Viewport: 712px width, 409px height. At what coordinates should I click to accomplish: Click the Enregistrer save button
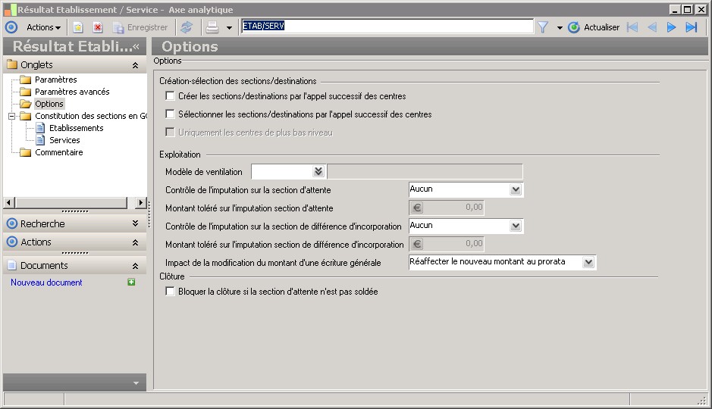140,28
